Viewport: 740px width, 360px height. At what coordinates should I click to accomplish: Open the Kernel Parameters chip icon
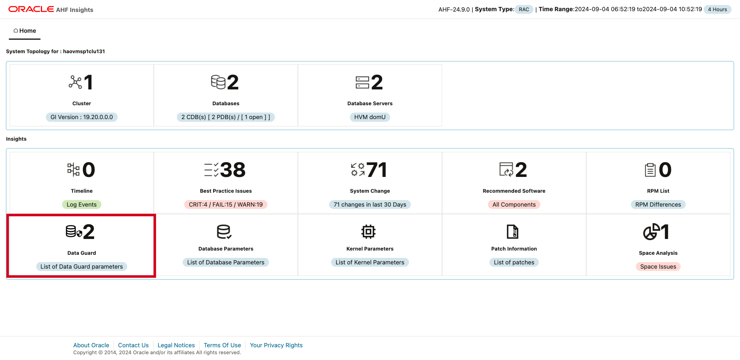(x=368, y=232)
